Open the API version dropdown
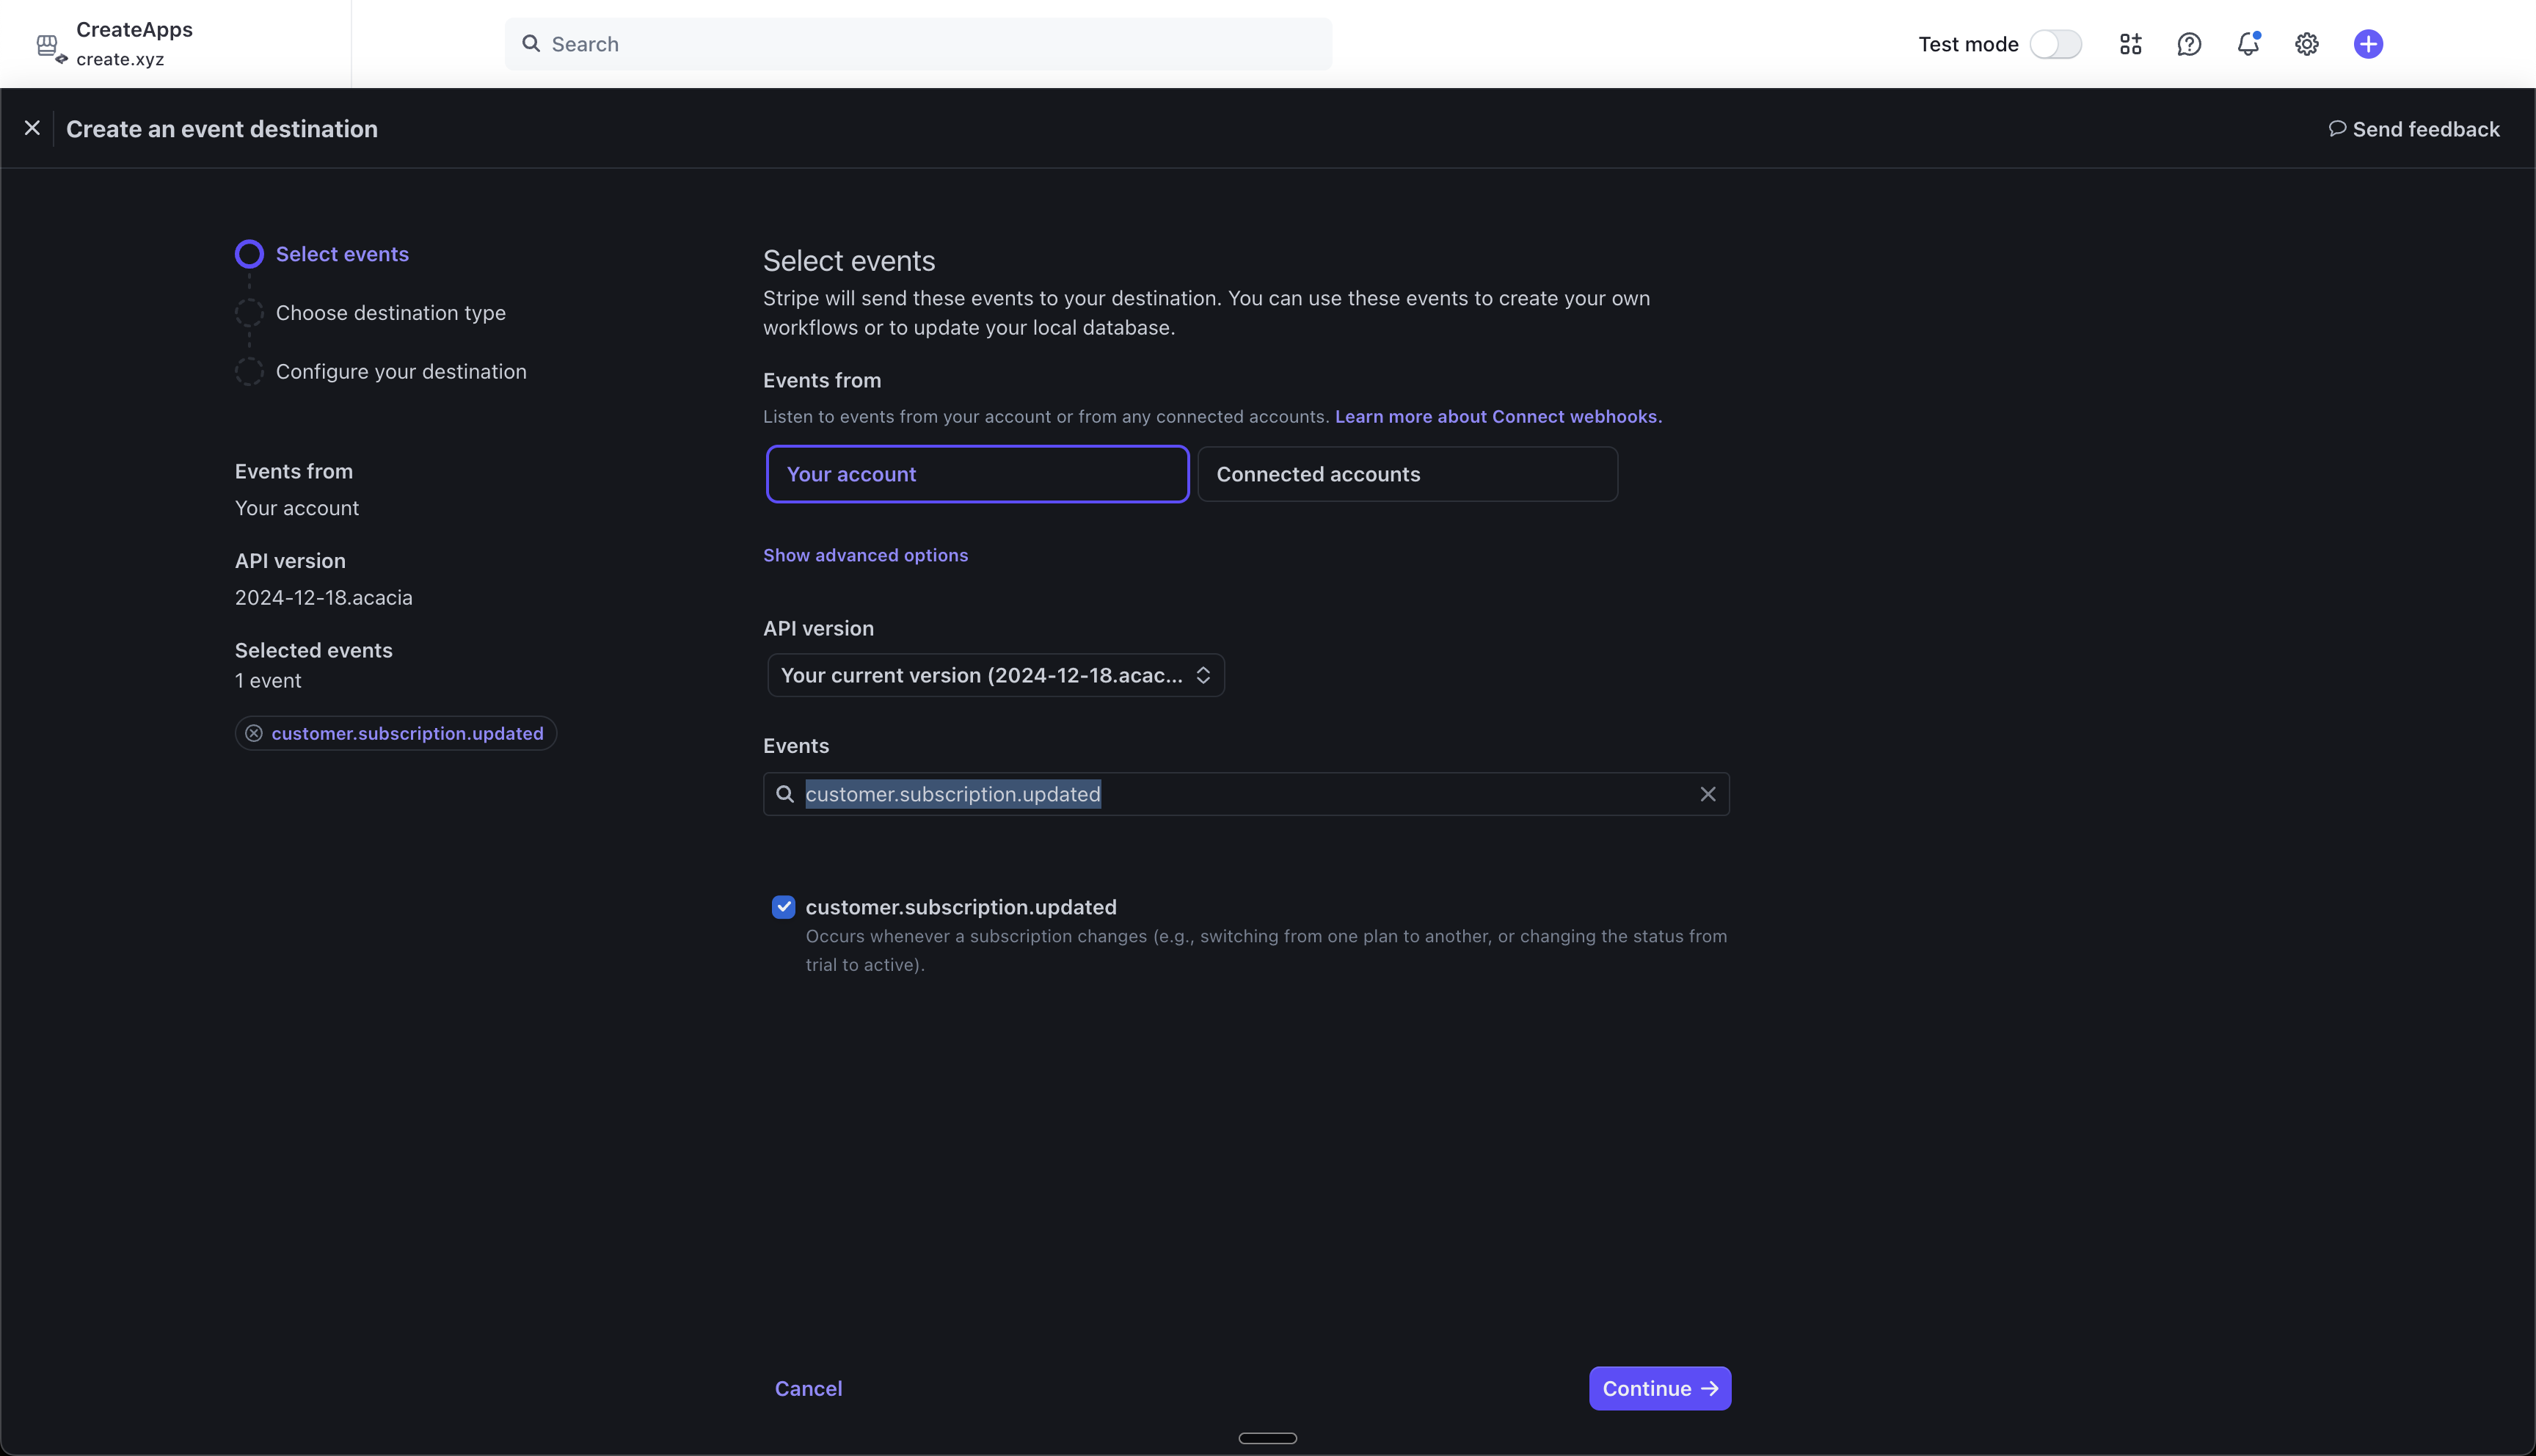The height and width of the screenshot is (1456, 2536). (996, 675)
